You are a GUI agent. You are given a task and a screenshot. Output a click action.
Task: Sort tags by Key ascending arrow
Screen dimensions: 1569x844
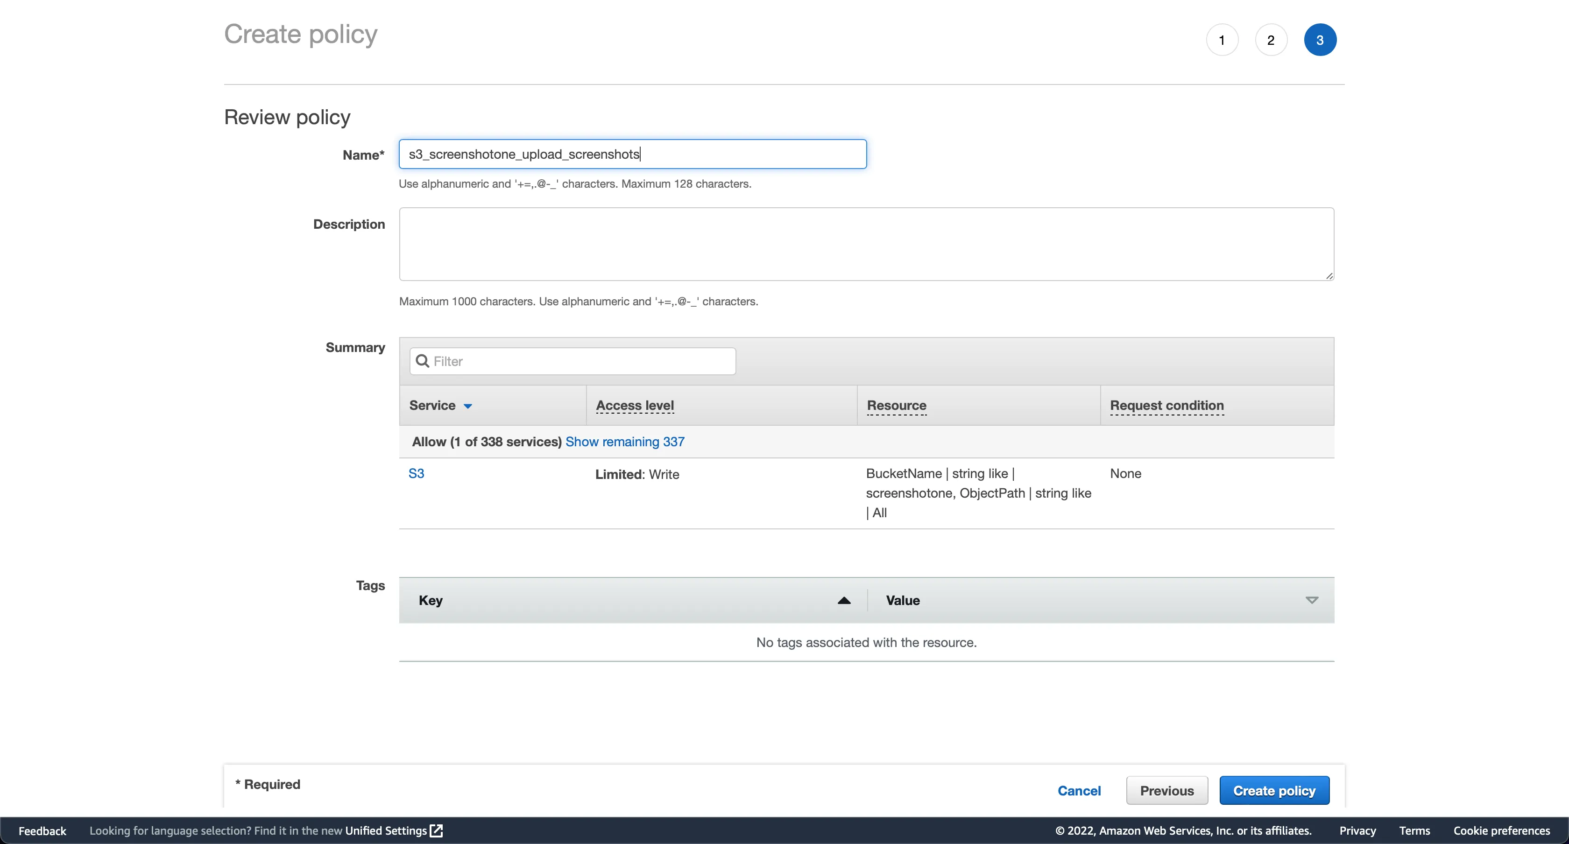844,600
